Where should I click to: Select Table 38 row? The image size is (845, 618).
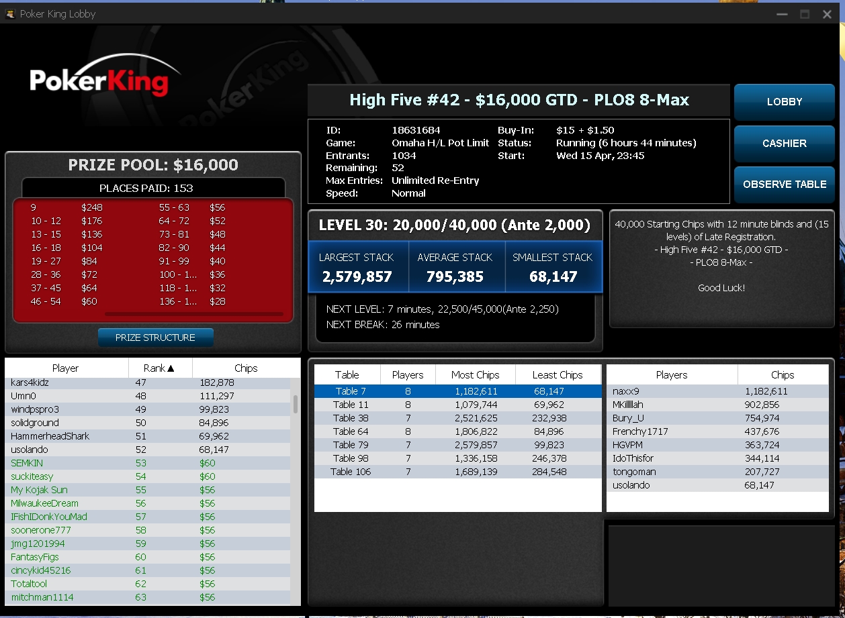click(457, 418)
